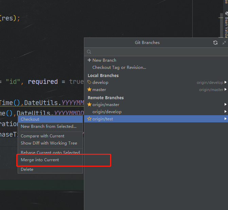The height and width of the screenshot is (210, 228).
Task: Click the Local Branches heading
Action: click(103, 75)
